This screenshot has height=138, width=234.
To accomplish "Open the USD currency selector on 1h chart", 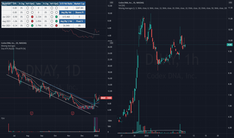I will (x=230, y=3).
